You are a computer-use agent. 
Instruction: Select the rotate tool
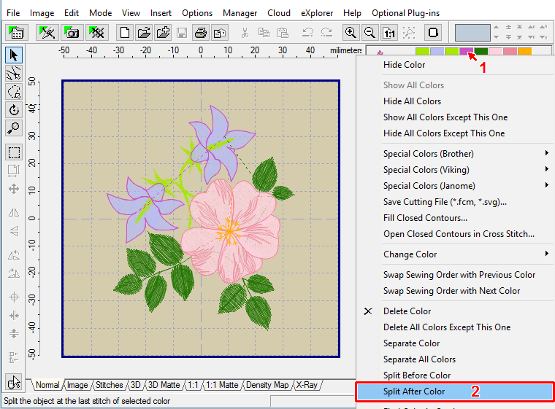tap(14, 110)
